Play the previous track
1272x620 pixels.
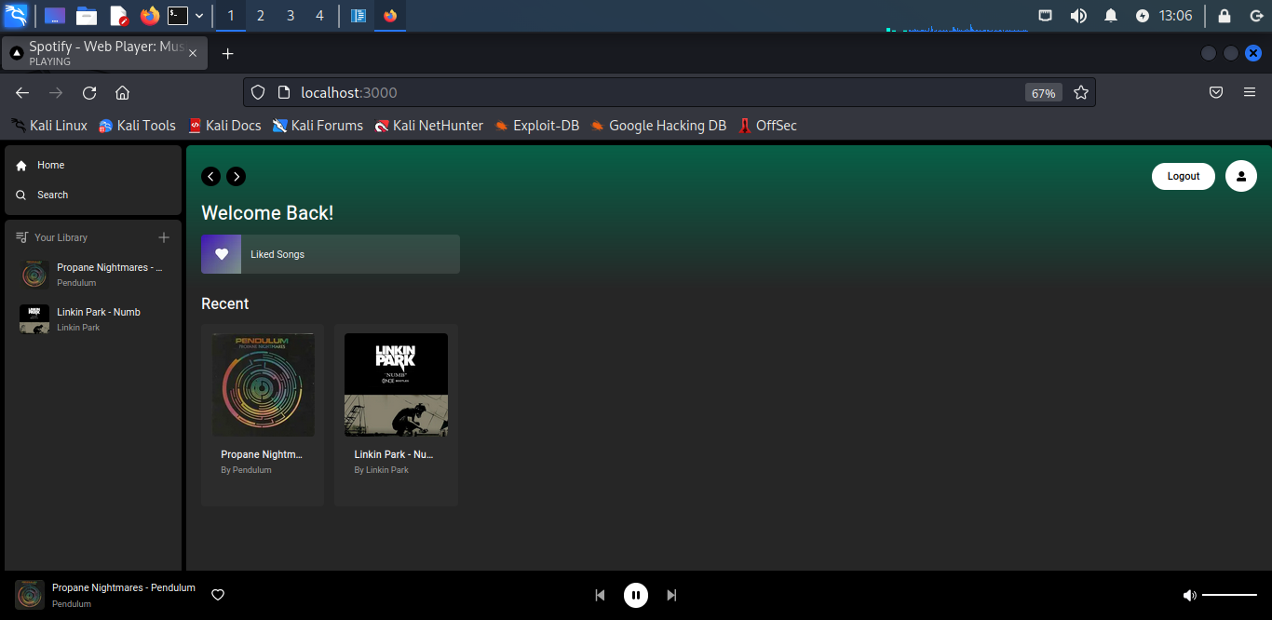[x=601, y=595]
